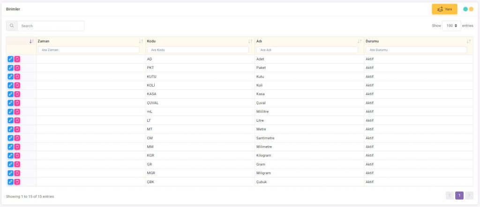This screenshot has width=480, height=207.
Task: Click the Yeni button
Action: (444, 9)
